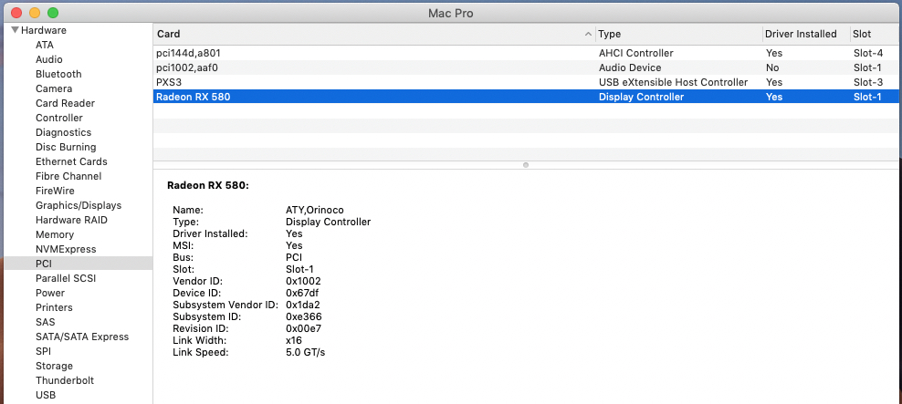Open the USB section

tap(46, 396)
